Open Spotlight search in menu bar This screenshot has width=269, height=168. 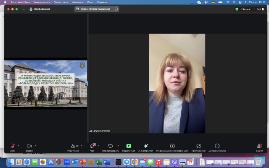point(234,2)
